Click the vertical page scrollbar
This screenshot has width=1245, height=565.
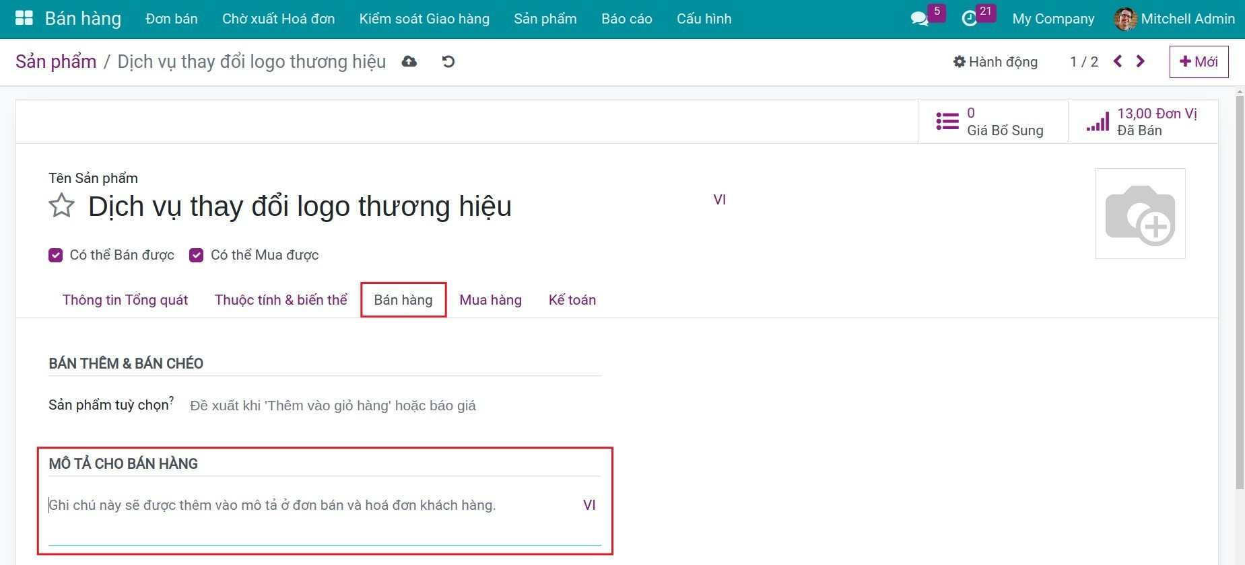[x=1240, y=292]
